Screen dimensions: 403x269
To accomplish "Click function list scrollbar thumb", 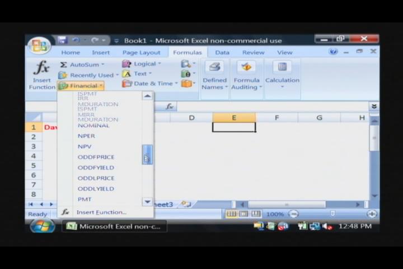I will pos(147,155).
